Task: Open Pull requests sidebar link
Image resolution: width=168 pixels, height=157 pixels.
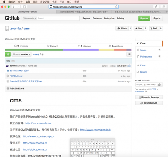Action: point(146,57)
